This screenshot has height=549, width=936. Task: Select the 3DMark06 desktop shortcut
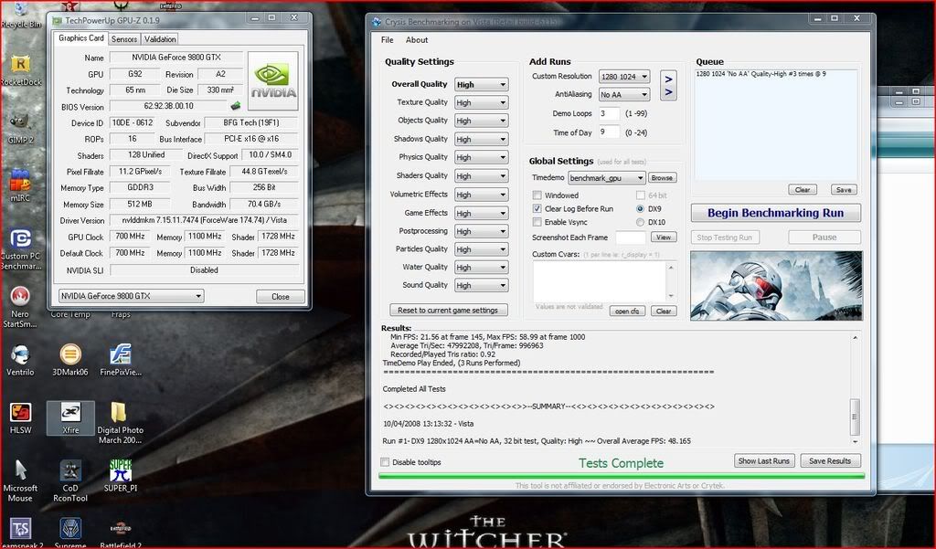[x=69, y=360]
